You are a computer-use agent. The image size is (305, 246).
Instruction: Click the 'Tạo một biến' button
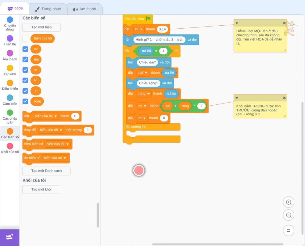[41, 27]
